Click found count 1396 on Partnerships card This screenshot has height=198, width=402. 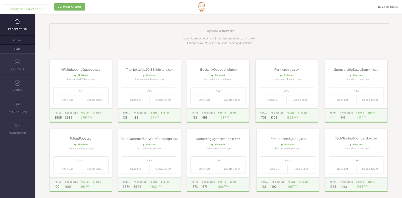(290, 118)
